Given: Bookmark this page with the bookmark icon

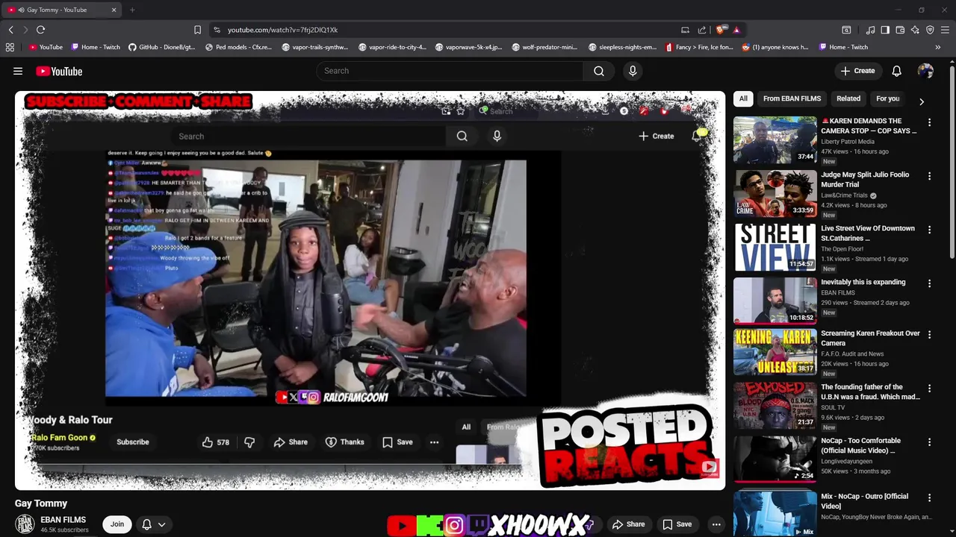Looking at the screenshot, I should pyautogui.click(x=197, y=30).
